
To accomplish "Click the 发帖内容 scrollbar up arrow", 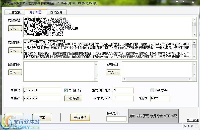I will pyautogui.click(x=194, y=42).
